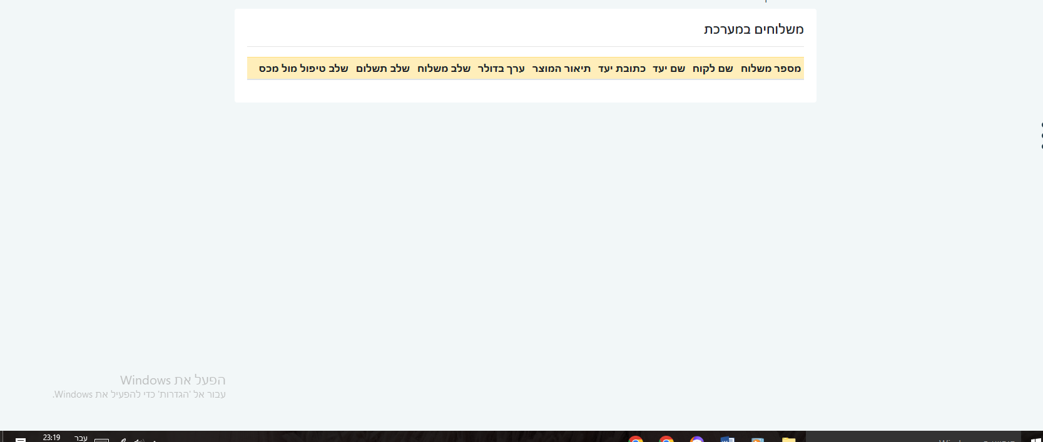Screen dimensions: 1043x442
Task: Click the שלב משלוח column header
Action: pyautogui.click(x=444, y=68)
